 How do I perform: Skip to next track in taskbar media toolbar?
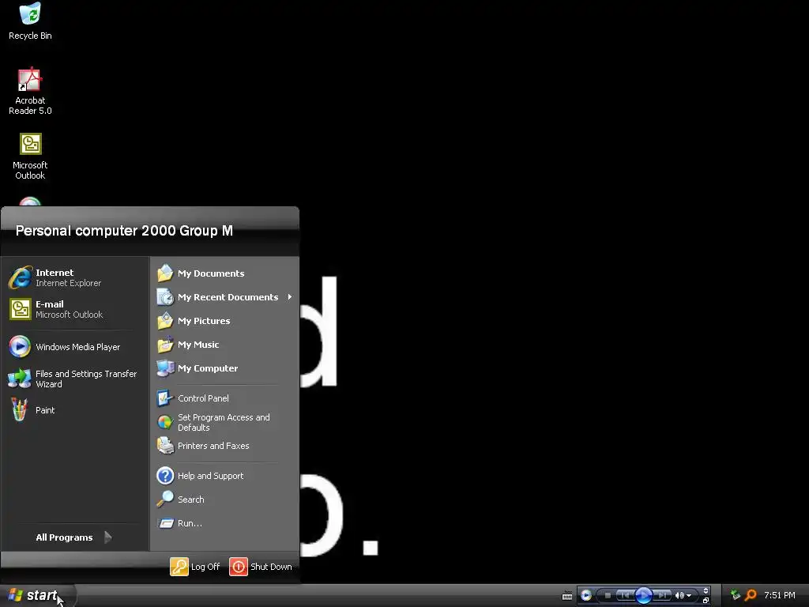(662, 595)
